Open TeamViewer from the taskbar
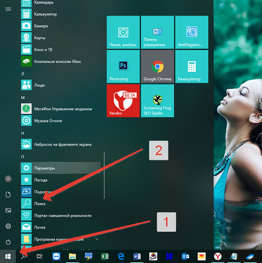The width and height of the screenshot is (262, 263). tap(56, 256)
